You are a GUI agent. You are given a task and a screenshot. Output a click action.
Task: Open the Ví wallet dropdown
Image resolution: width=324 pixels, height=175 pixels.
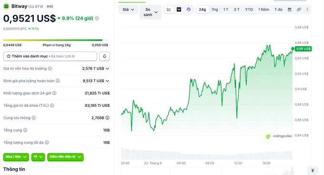38,157
